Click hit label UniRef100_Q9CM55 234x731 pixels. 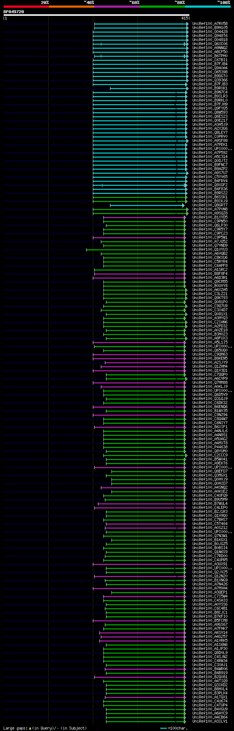click(x=210, y=282)
